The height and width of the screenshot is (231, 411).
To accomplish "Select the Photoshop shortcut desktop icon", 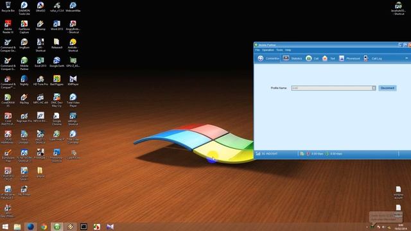I will (57, 155).
